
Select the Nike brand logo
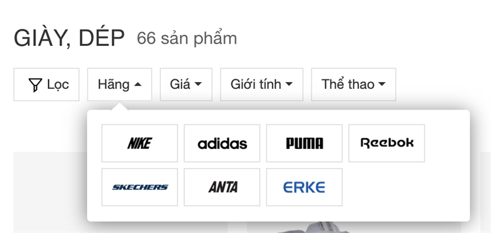pyautogui.click(x=140, y=143)
